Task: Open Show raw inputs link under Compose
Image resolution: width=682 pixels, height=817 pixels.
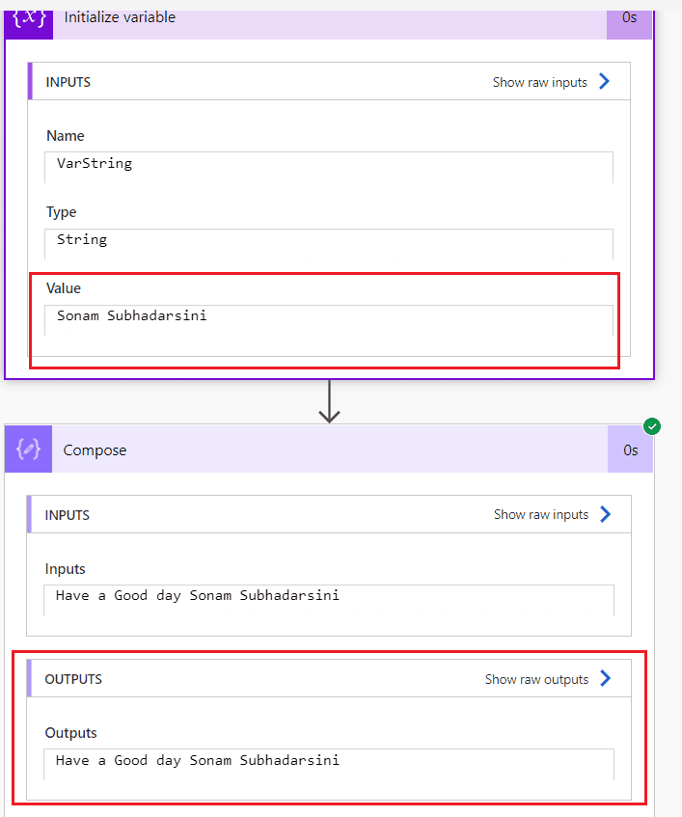Action: [x=541, y=515]
